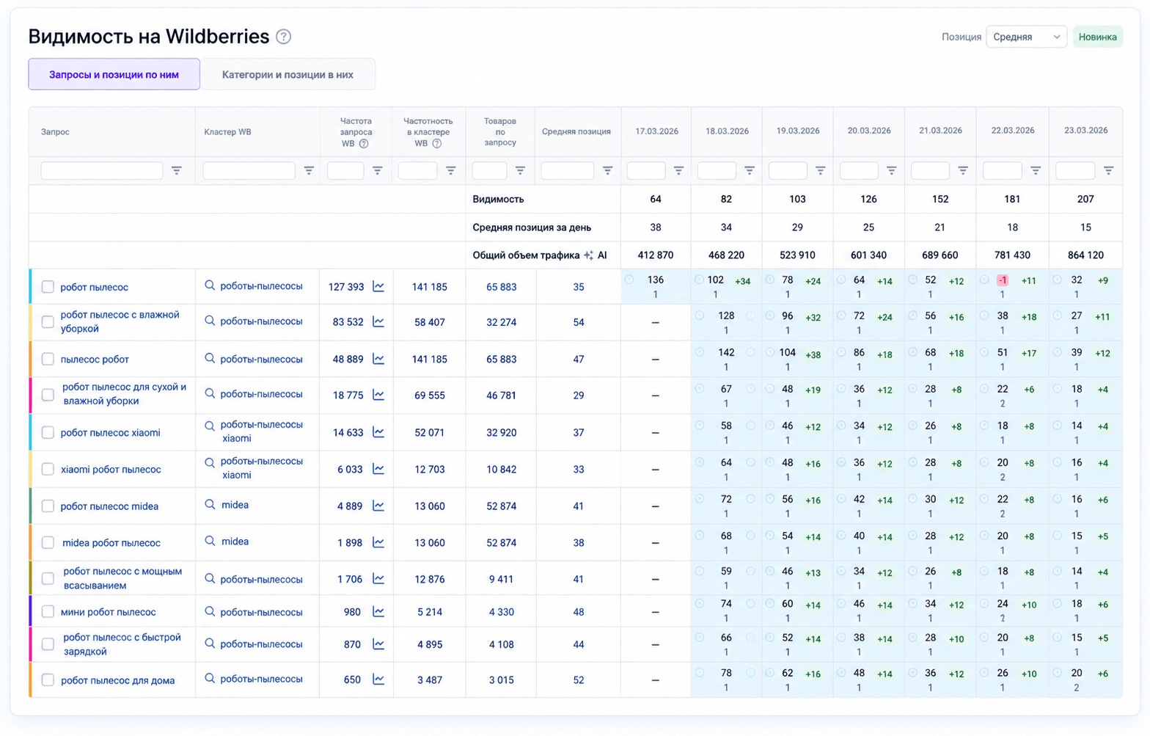Image resolution: width=1150 pixels, height=736 pixels.
Task: Show frequency chart for робот пылесос row
Action: tap(378, 286)
